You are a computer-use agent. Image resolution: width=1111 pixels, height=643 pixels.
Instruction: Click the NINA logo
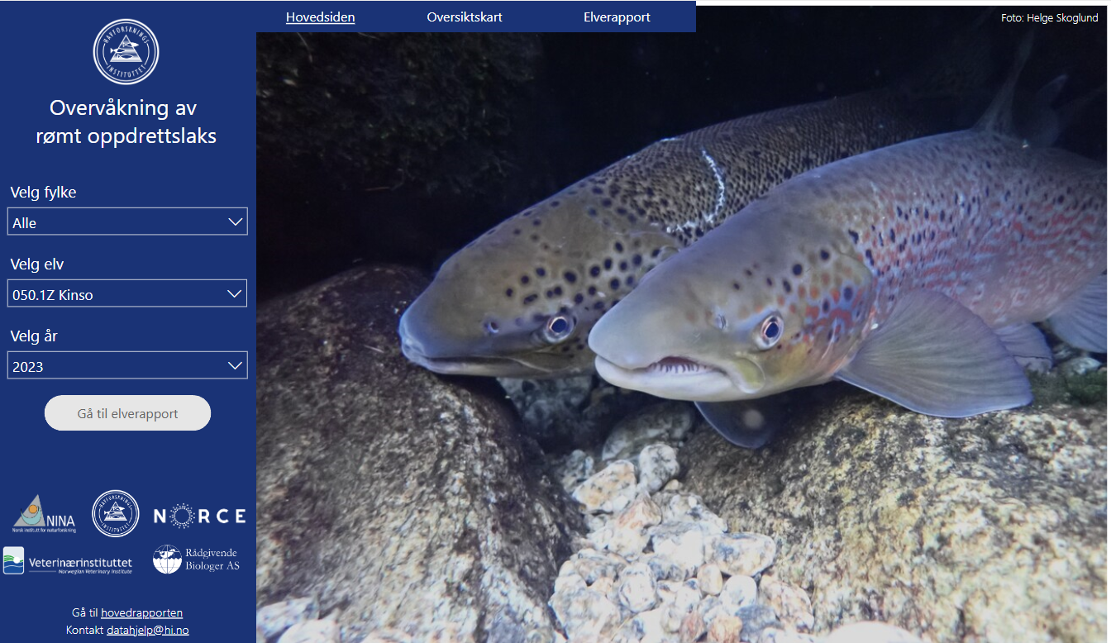coord(44,514)
